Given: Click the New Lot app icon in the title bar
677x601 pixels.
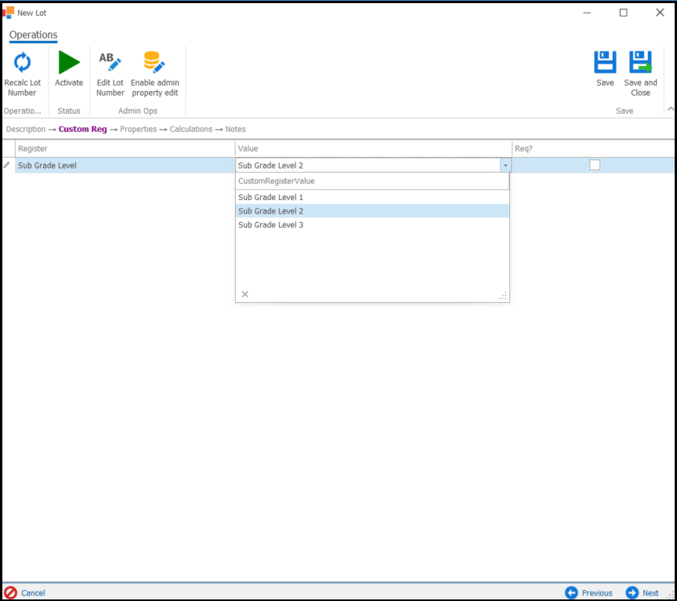Looking at the screenshot, I should [x=8, y=13].
